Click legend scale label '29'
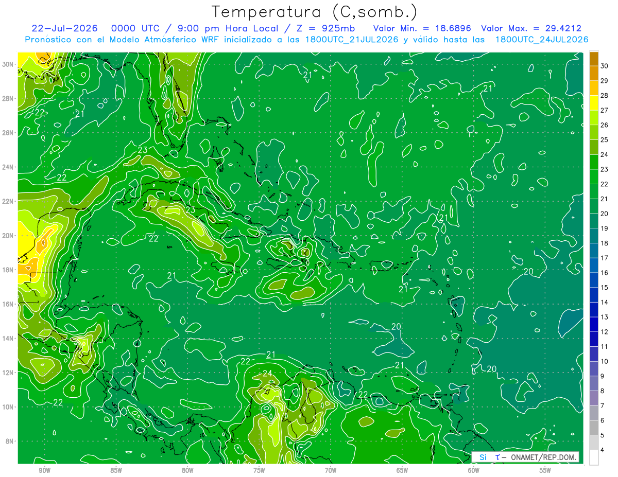This screenshot has width=618, height=477. [605, 81]
